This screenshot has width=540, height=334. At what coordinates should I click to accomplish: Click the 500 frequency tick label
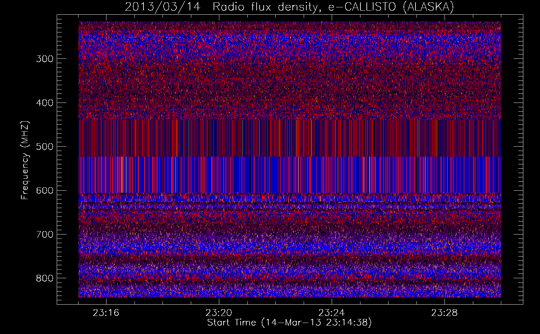(45, 147)
